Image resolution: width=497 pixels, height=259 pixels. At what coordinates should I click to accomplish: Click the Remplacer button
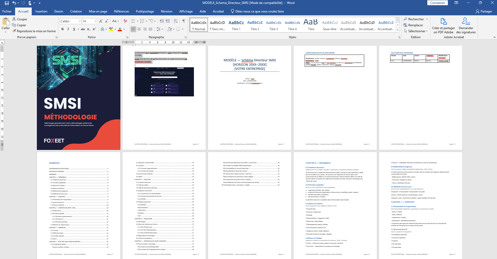415,25
